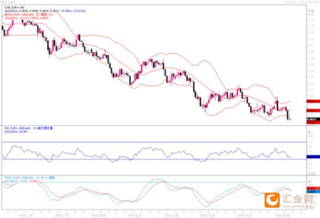Click the red Bollinger band values line
Screen dimensions: 320x218
[x=26, y=18]
